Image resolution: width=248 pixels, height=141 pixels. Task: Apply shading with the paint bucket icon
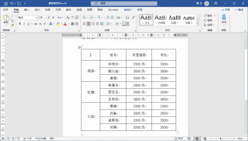click(117, 24)
